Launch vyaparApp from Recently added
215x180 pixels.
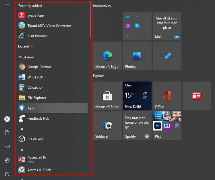pos(53,15)
